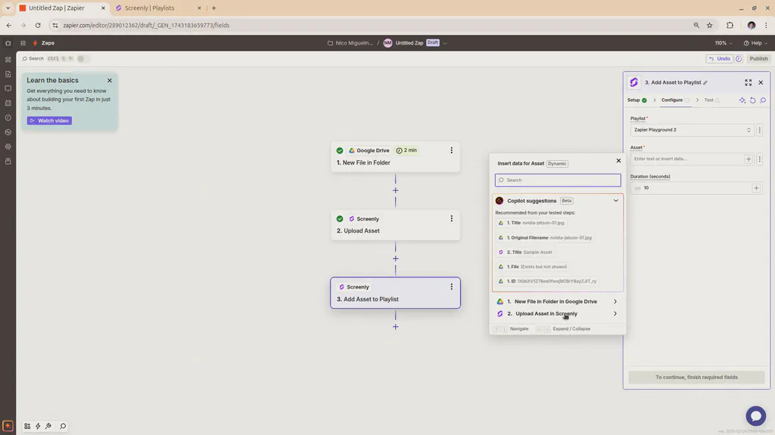The height and width of the screenshot is (435, 775).
Task: Open the apps grid icon in the top-left corner
Action: (23, 43)
